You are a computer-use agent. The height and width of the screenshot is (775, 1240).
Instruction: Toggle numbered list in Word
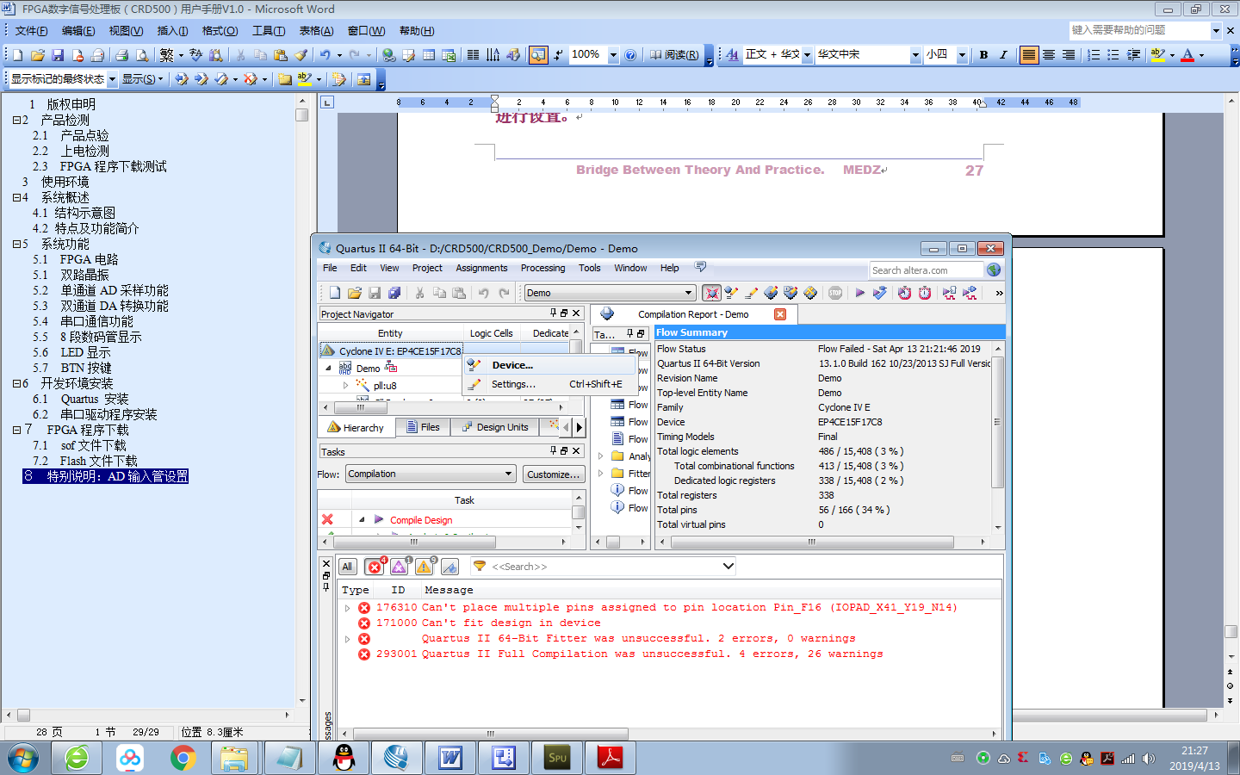click(x=1094, y=55)
